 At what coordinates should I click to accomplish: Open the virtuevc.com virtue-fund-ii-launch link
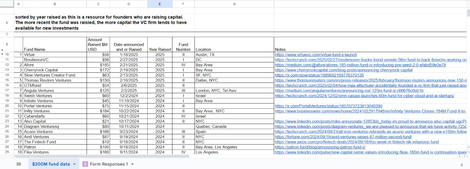point(316,55)
